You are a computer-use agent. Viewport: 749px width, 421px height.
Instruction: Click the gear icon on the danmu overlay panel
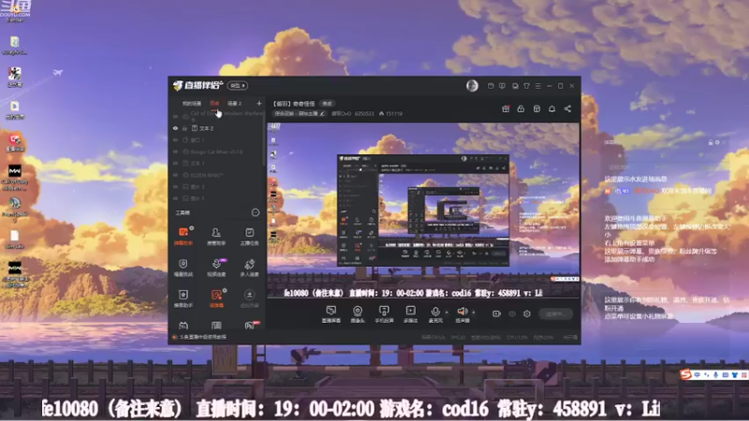[x=717, y=142]
